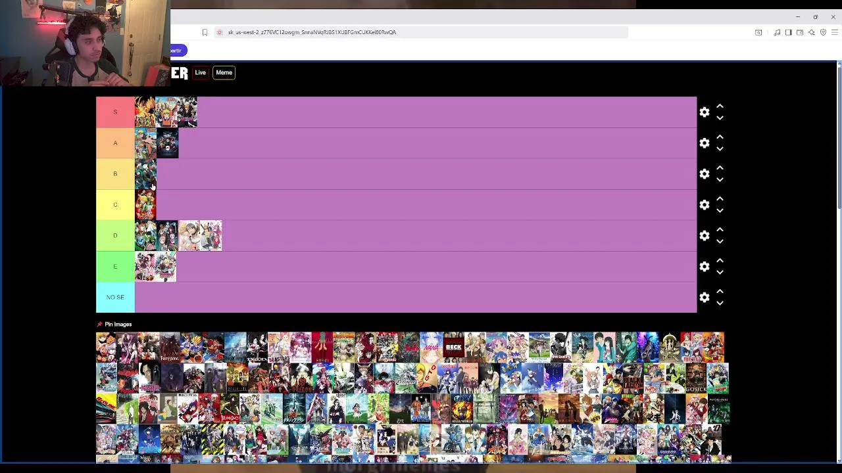842x473 pixels.
Task: Click the green E tier label
Action: coord(115,267)
